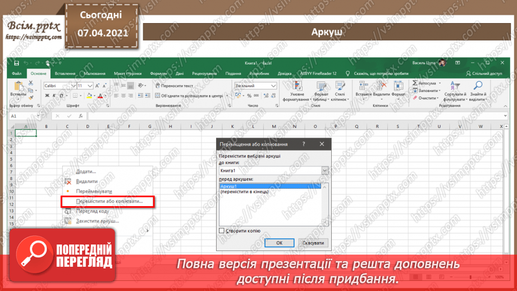Image resolution: width=517 pixels, height=291 pixels.
Task: Open the Файл tab
Action: click(16, 74)
